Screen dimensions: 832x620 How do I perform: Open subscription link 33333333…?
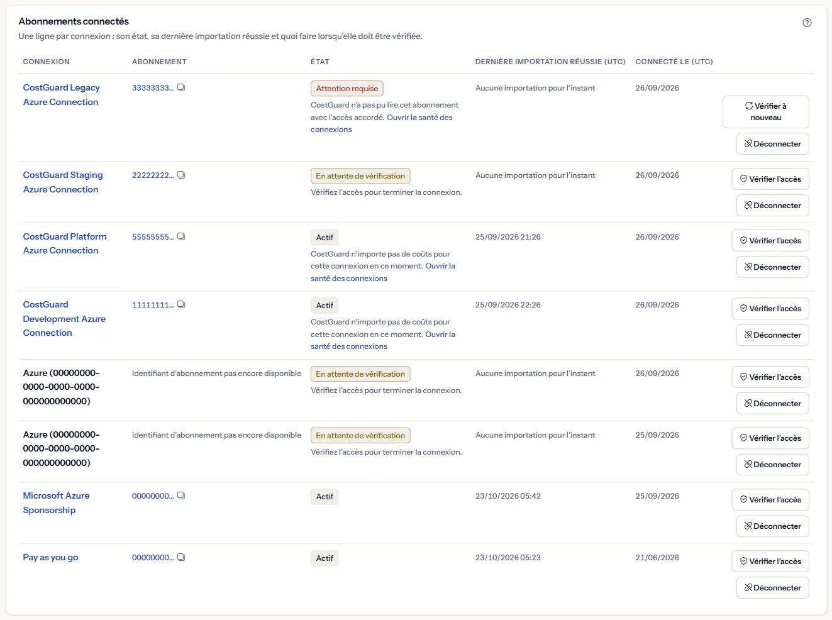pos(153,87)
